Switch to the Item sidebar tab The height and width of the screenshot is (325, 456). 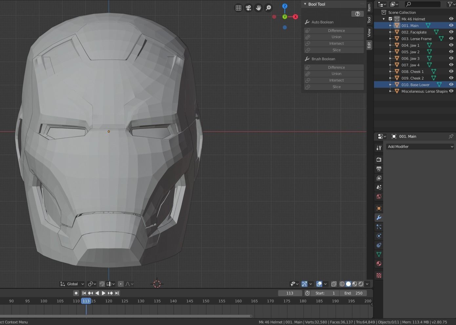[369, 7]
